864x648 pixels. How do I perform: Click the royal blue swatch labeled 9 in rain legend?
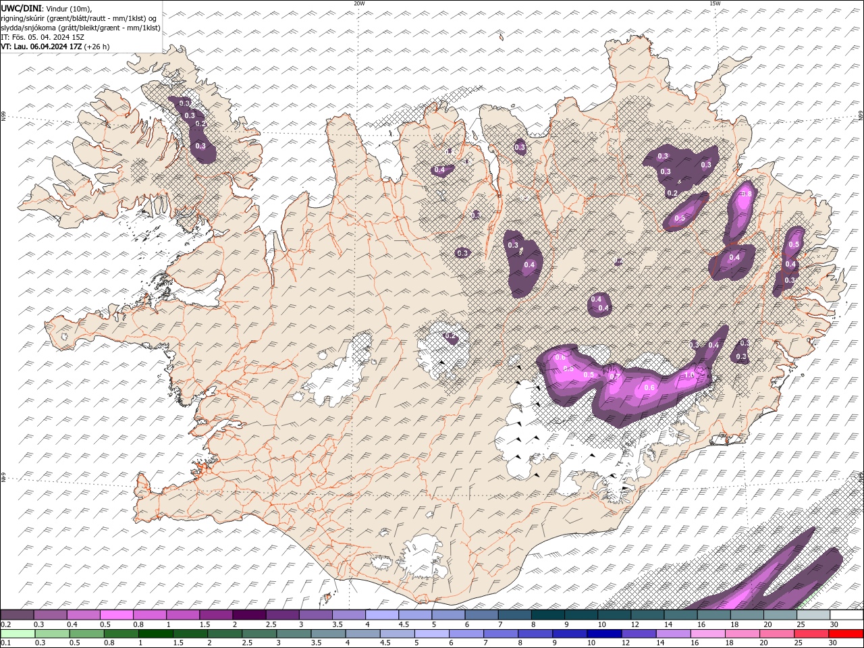click(x=570, y=634)
